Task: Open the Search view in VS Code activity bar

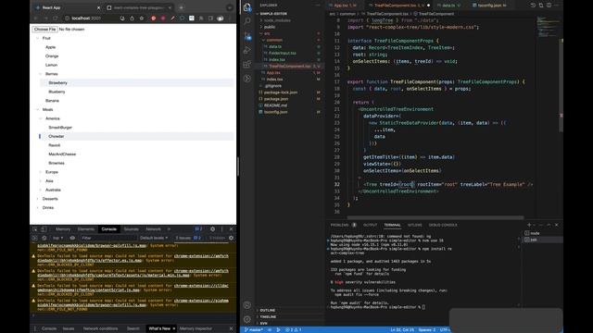Action: [x=247, y=21]
